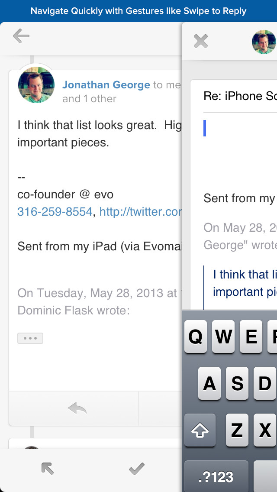Tap the 'and 1 other' recipients text
Viewport: 277px width, 492px height.
point(90,99)
